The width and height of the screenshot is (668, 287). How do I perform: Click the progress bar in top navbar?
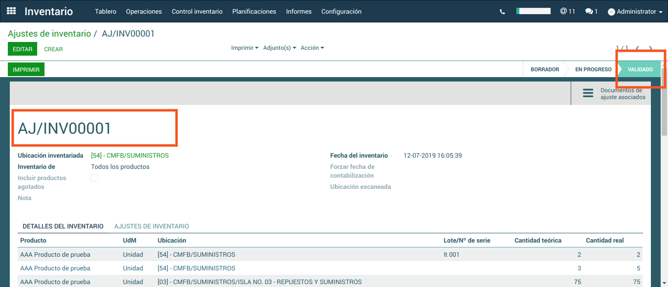(533, 11)
